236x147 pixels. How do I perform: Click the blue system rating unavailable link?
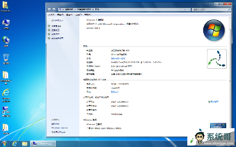point(118,58)
